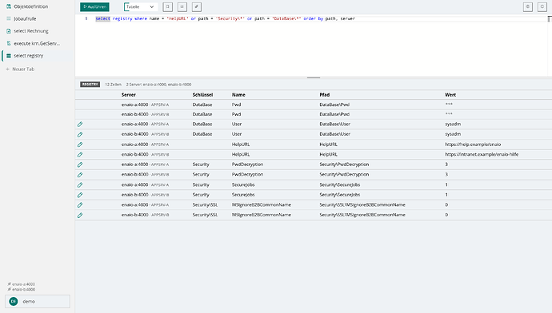Click the table icon beside select registry
This screenshot has width=552, height=313.
(x=9, y=56)
